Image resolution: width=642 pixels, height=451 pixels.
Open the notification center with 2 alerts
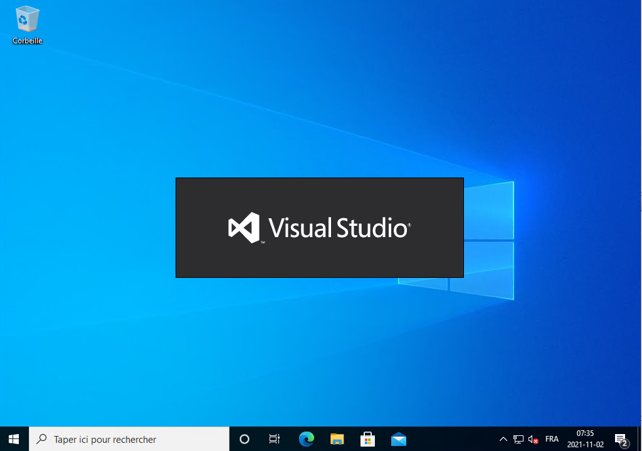621,439
